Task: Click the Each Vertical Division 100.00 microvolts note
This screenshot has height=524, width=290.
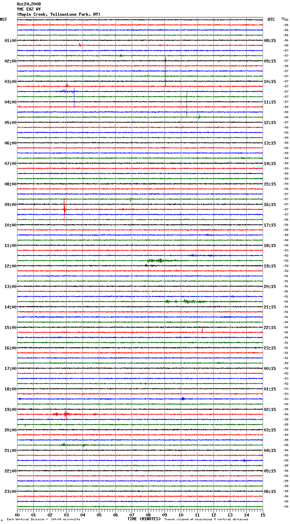Action: (43, 520)
